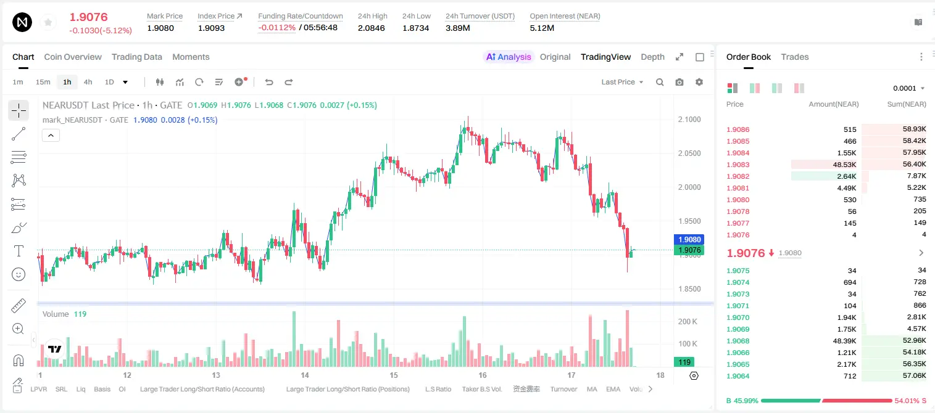Click the undo arrow in chart toolbar
This screenshot has width=935, height=413.
[269, 82]
